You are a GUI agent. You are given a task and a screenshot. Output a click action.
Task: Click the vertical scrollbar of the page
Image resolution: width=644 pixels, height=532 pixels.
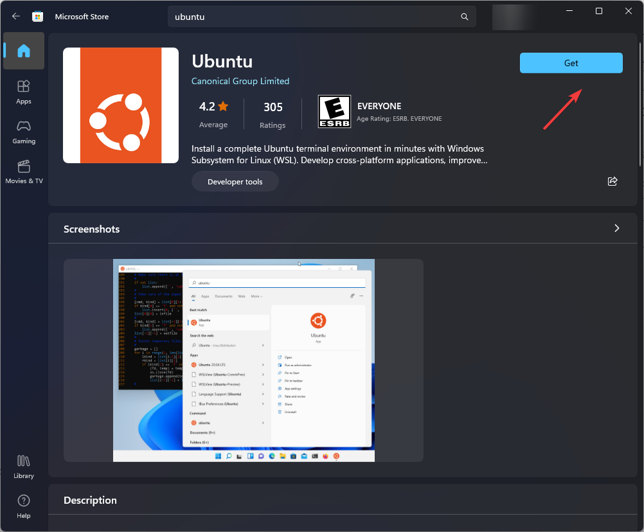(x=640, y=103)
